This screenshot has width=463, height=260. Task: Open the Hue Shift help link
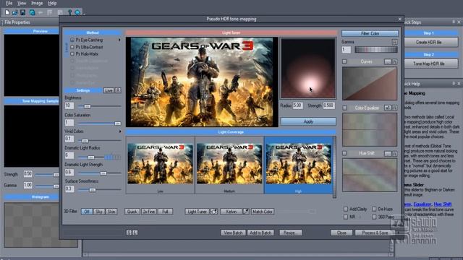point(443,204)
